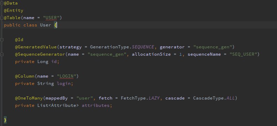The height and width of the screenshot is (126, 277).
Task: Collapse the fold marker beside @Id
Action: [x=2, y=40]
